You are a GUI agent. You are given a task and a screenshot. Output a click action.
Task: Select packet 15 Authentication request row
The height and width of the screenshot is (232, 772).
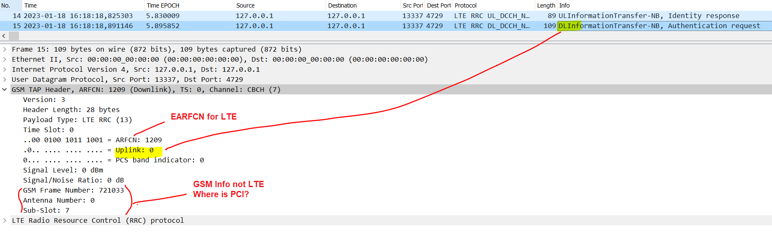[x=386, y=26]
